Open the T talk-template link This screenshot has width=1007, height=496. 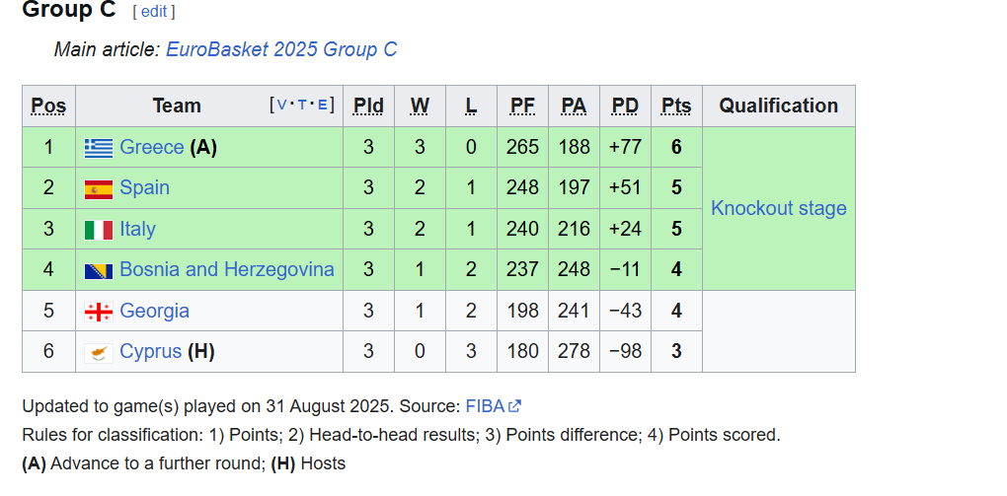[302, 105]
